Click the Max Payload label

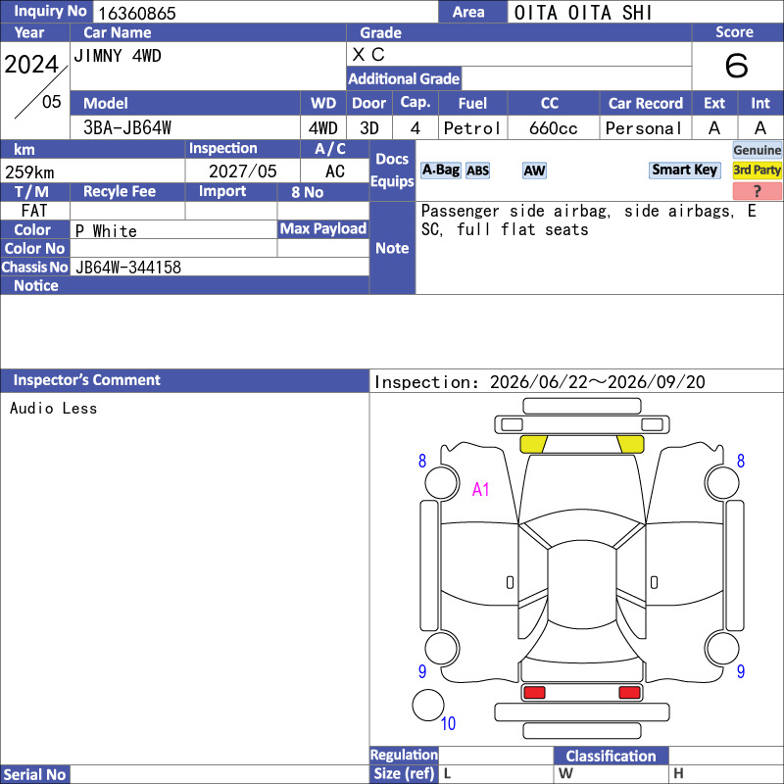(323, 228)
